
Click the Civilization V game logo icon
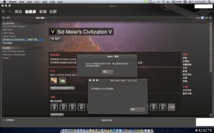click(x=53, y=32)
